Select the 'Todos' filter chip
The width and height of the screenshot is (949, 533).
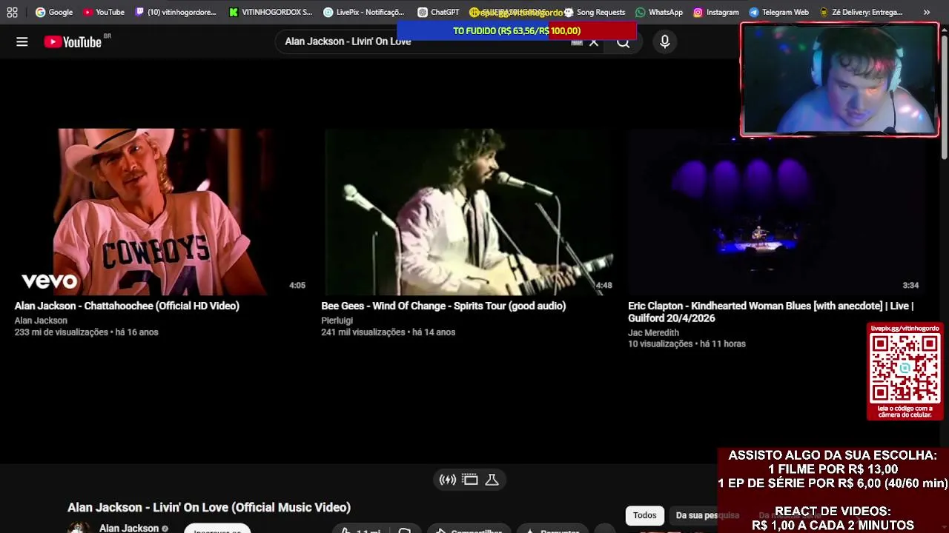(644, 515)
